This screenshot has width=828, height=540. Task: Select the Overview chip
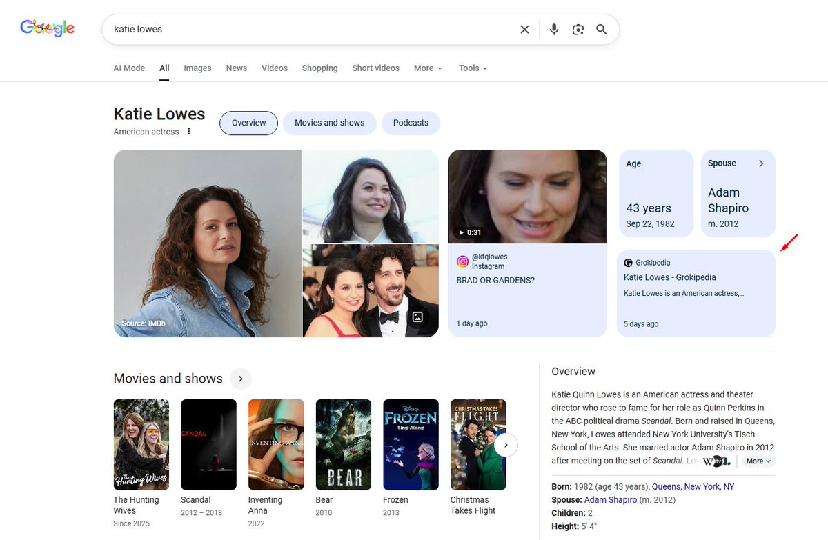click(248, 123)
